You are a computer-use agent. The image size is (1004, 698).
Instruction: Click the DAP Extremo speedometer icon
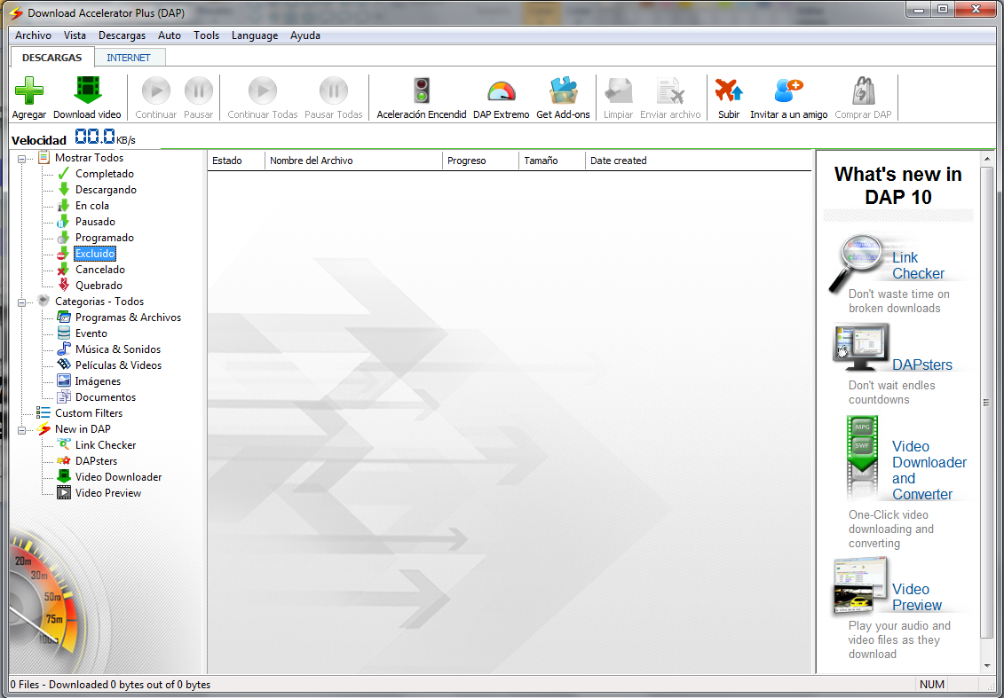(500, 91)
